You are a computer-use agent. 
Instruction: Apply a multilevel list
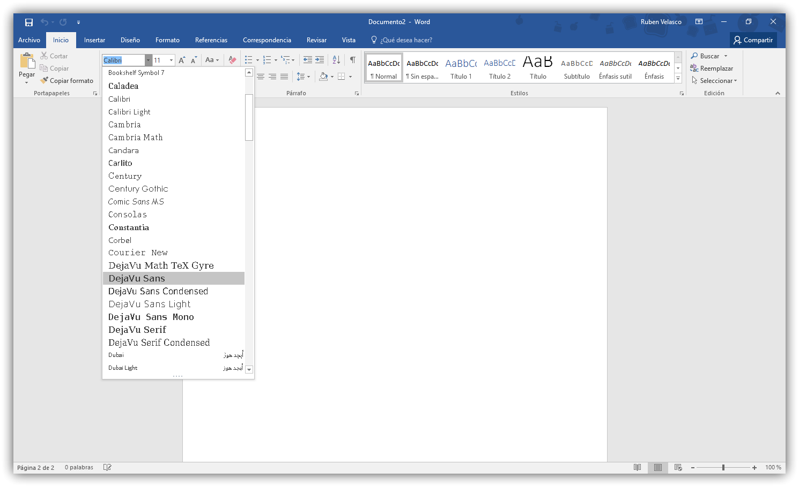point(285,60)
